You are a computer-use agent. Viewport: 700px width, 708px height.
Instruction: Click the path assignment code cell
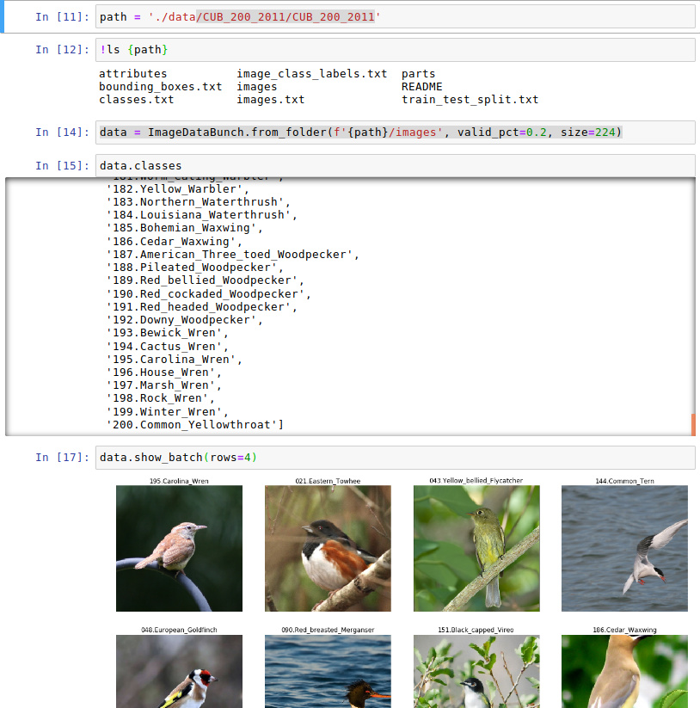394,17
